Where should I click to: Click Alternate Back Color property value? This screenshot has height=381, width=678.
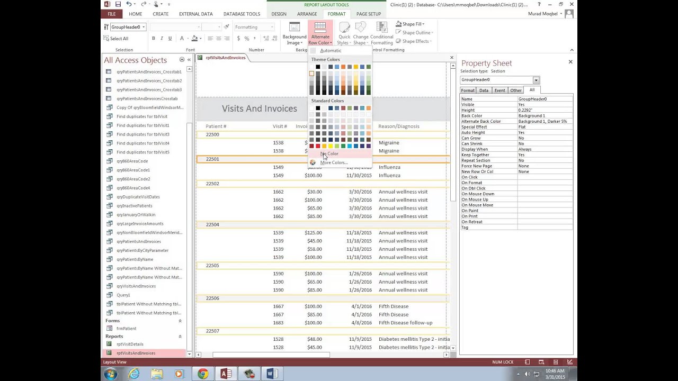545,122
